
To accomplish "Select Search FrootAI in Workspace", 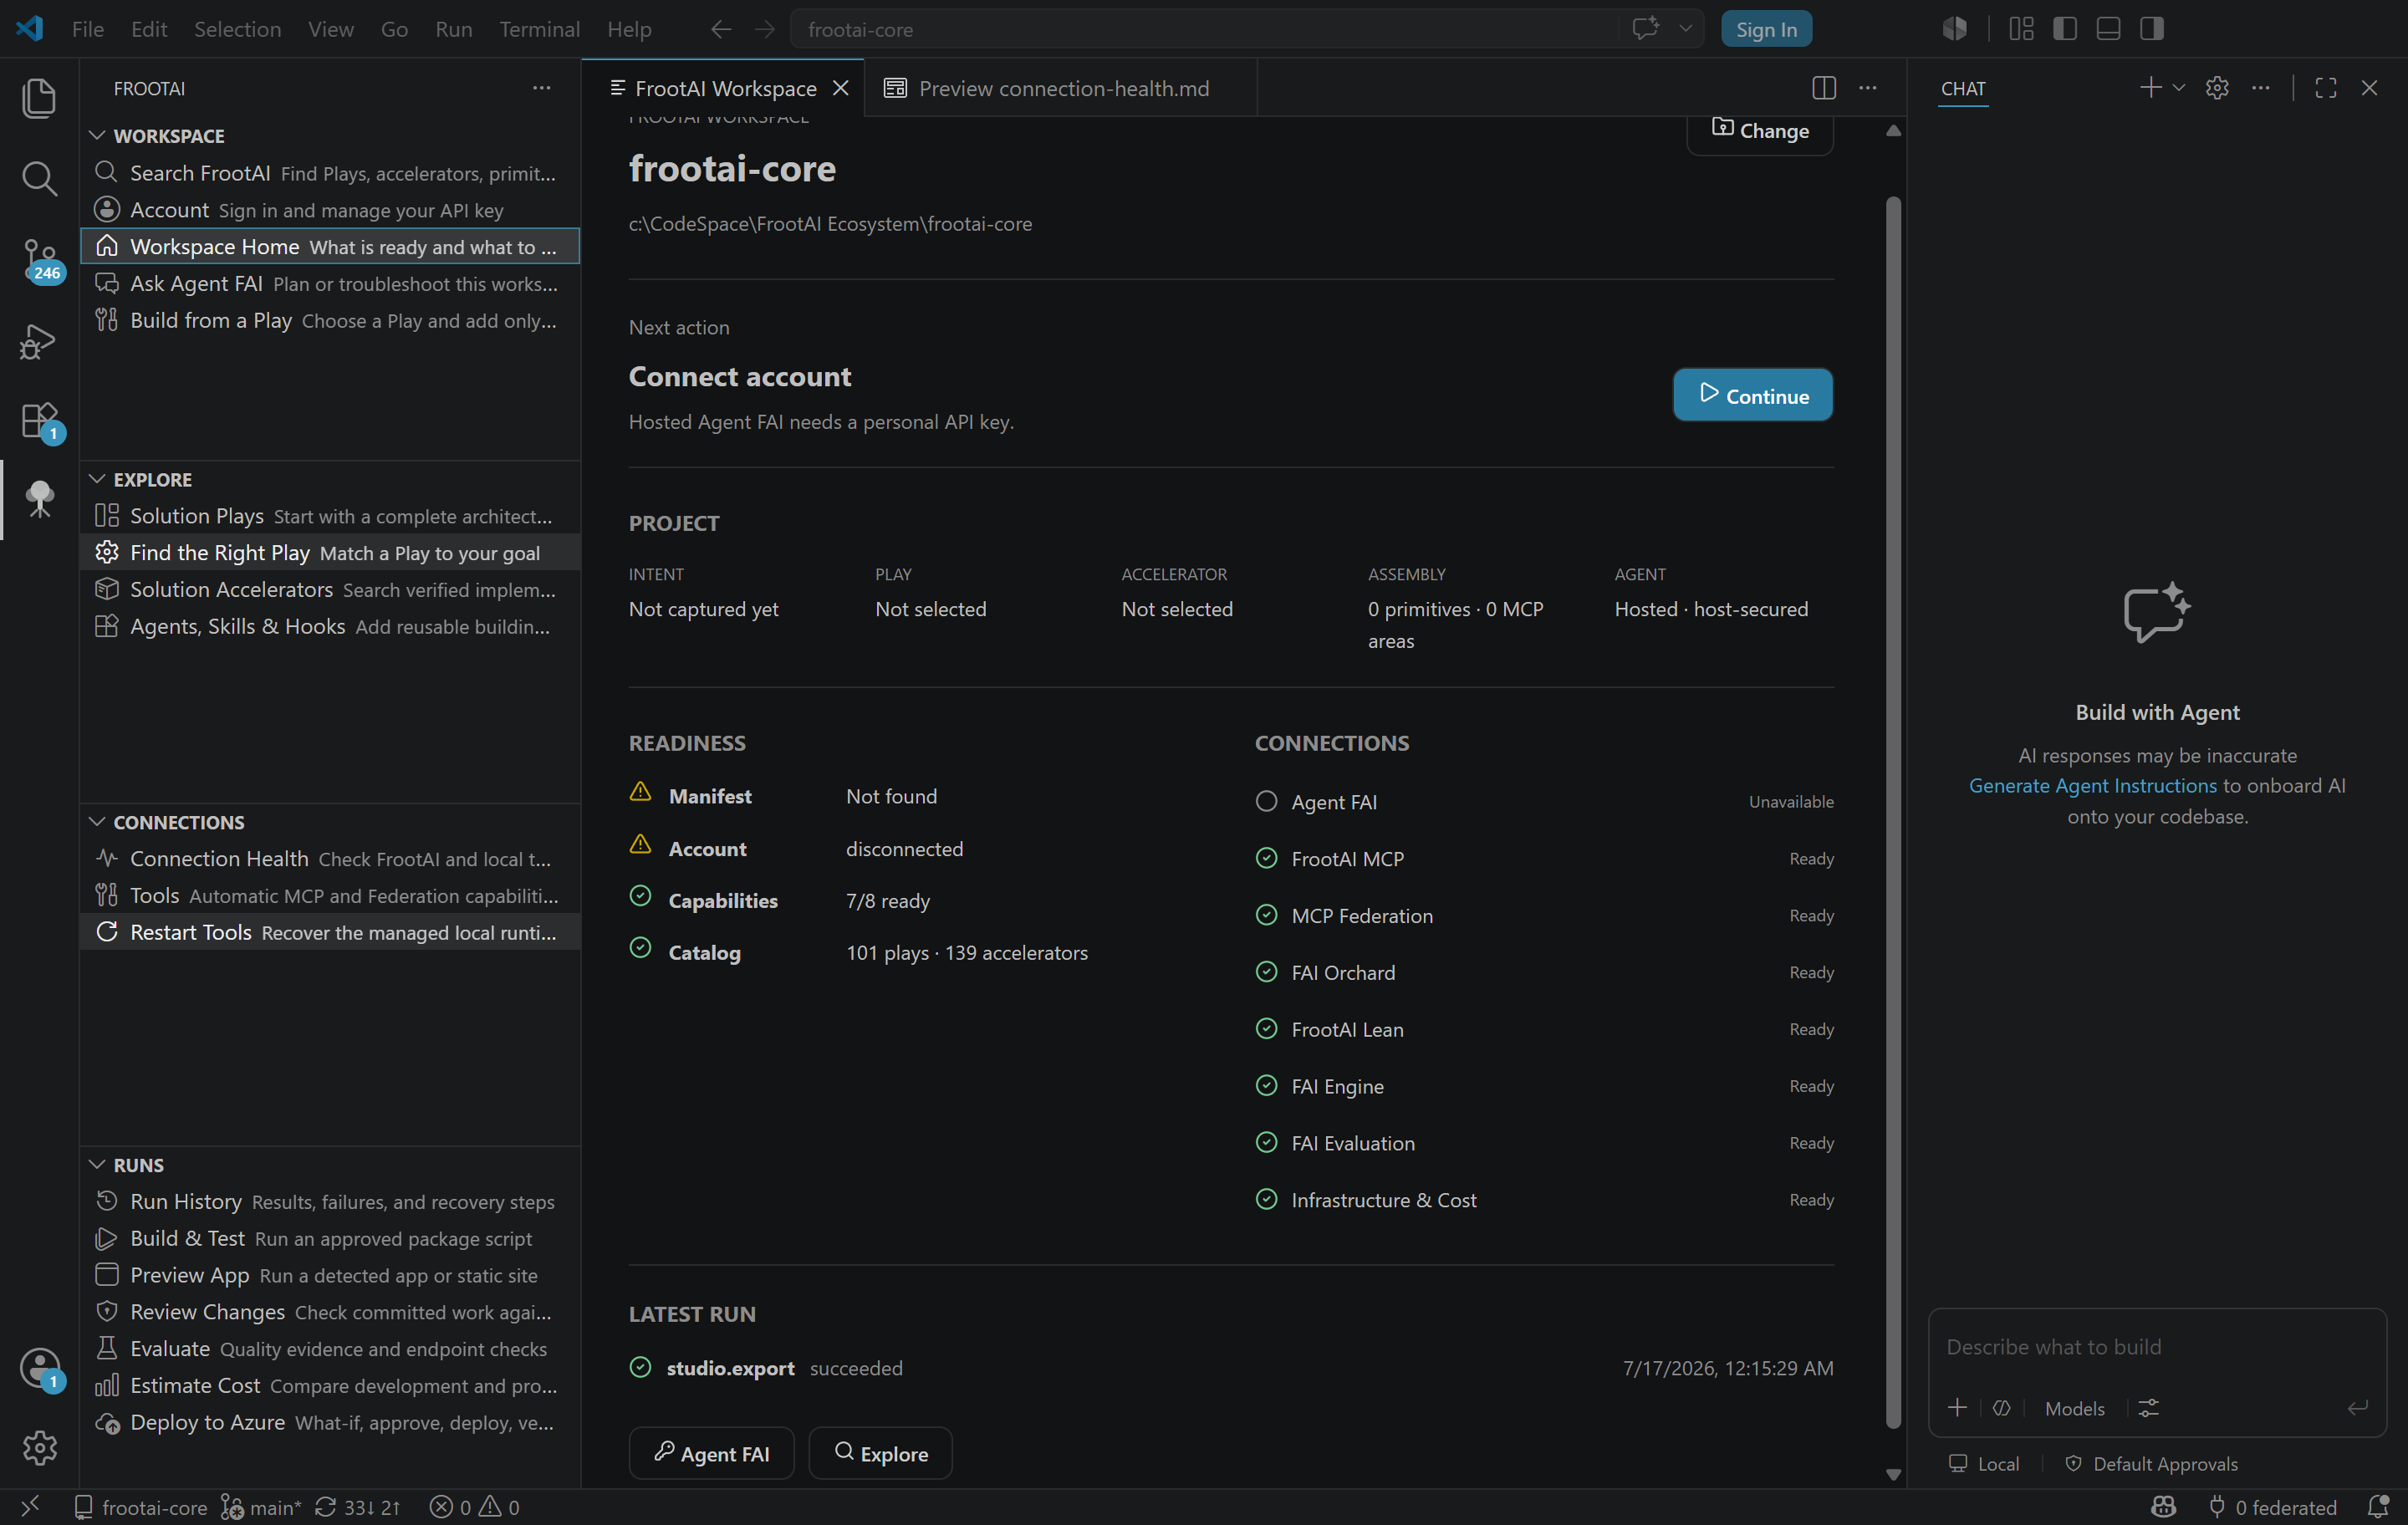I will coord(330,173).
